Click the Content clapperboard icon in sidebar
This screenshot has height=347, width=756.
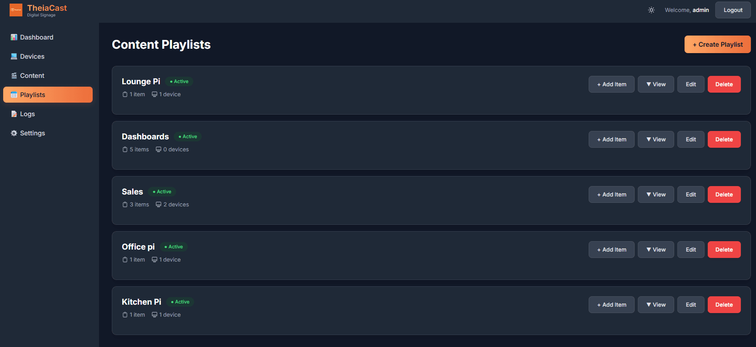click(x=14, y=75)
